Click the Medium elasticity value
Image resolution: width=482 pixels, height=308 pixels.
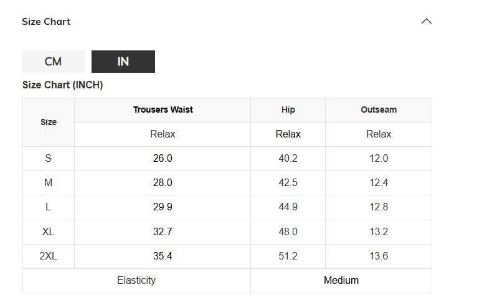pyautogui.click(x=341, y=281)
